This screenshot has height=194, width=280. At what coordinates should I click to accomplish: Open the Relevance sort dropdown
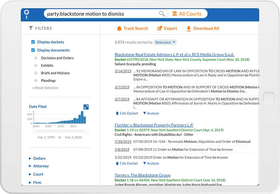point(165,42)
